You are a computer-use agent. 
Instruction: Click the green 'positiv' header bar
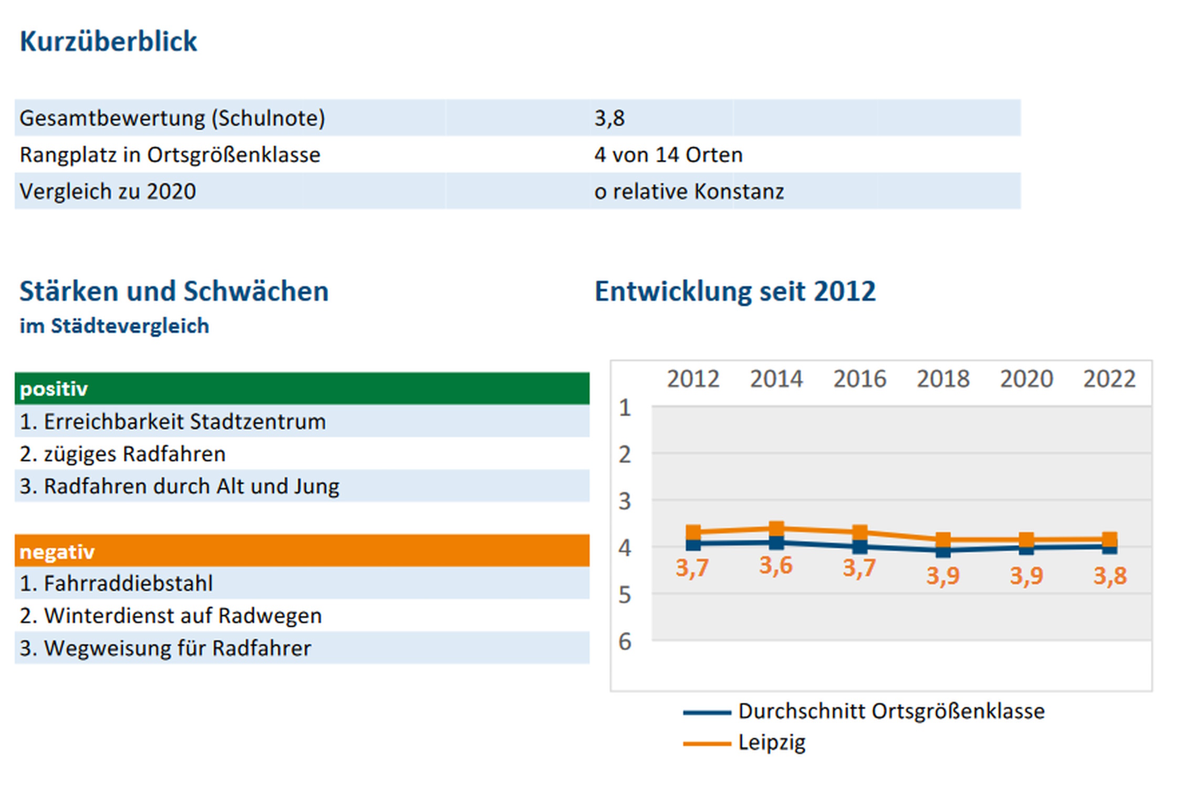(x=302, y=389)
